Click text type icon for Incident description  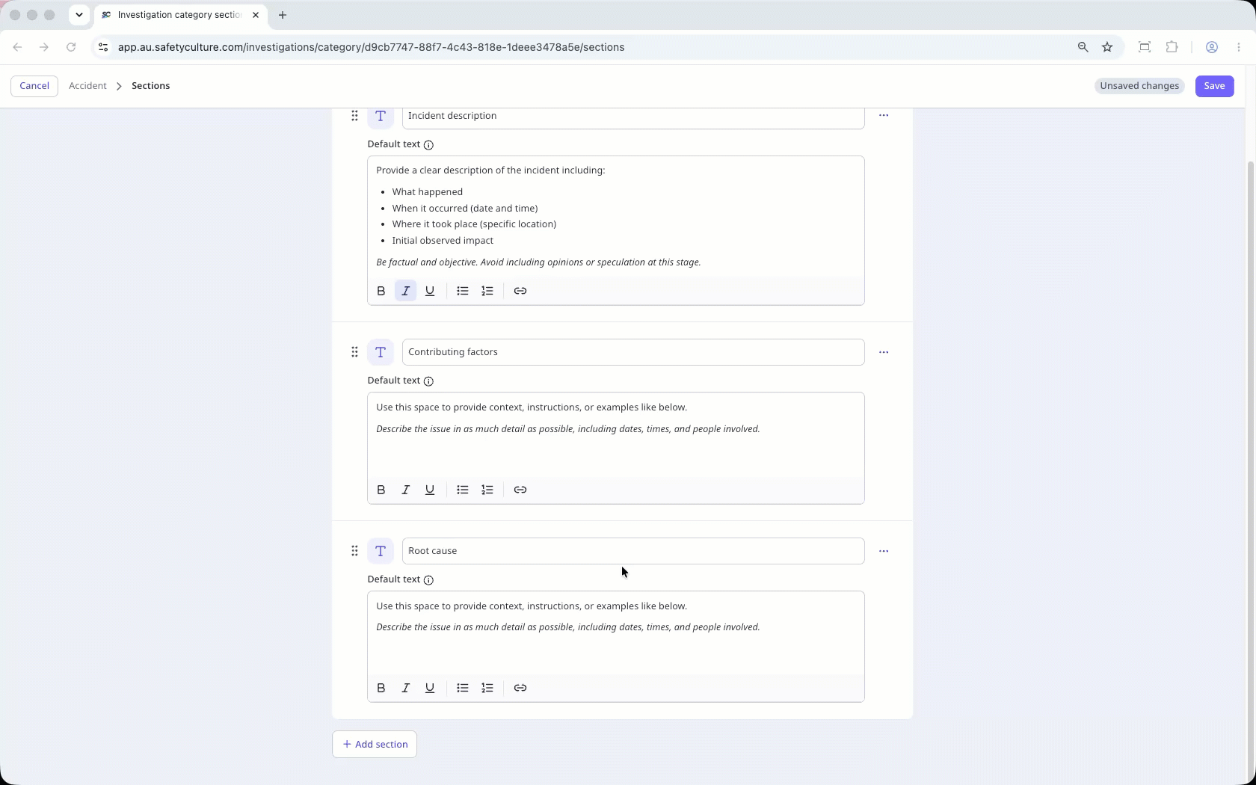[381, 116]
